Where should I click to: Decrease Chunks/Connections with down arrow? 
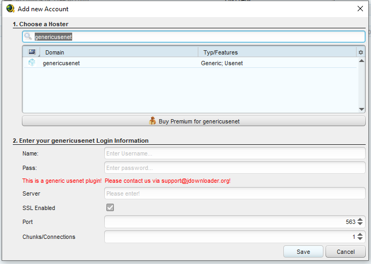360,239
